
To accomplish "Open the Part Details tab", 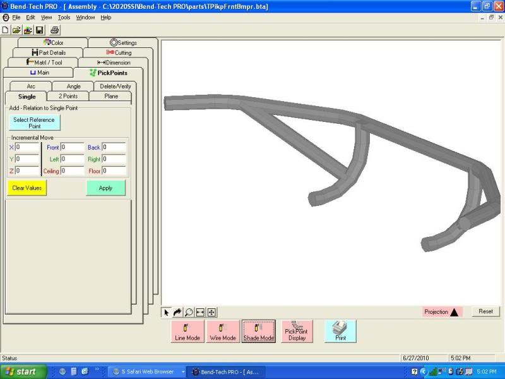I will [49, 52].
